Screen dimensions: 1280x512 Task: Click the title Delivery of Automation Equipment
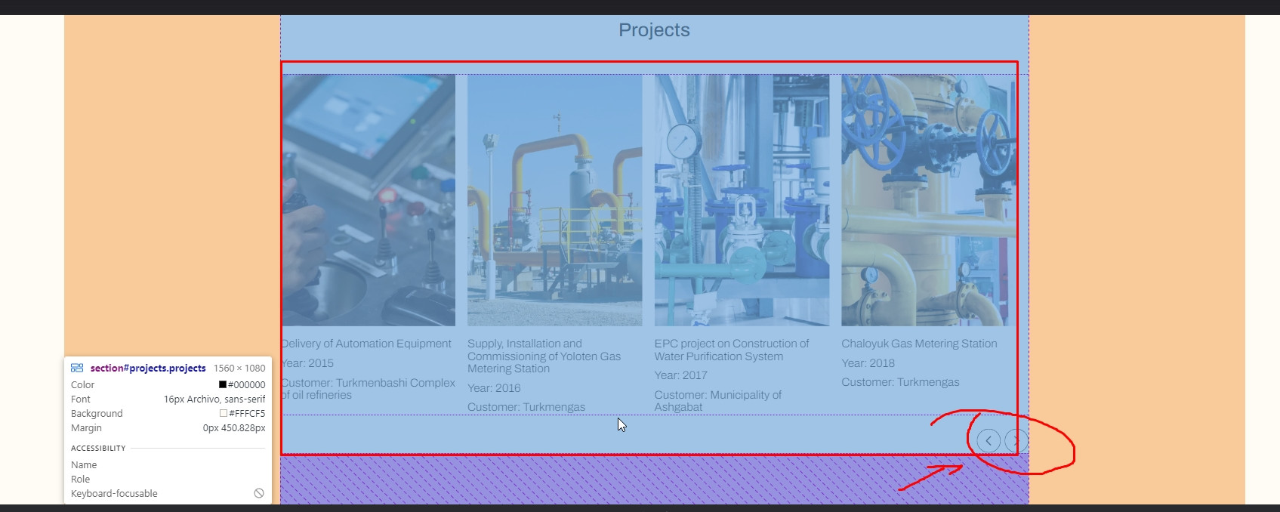click(366, 344)
